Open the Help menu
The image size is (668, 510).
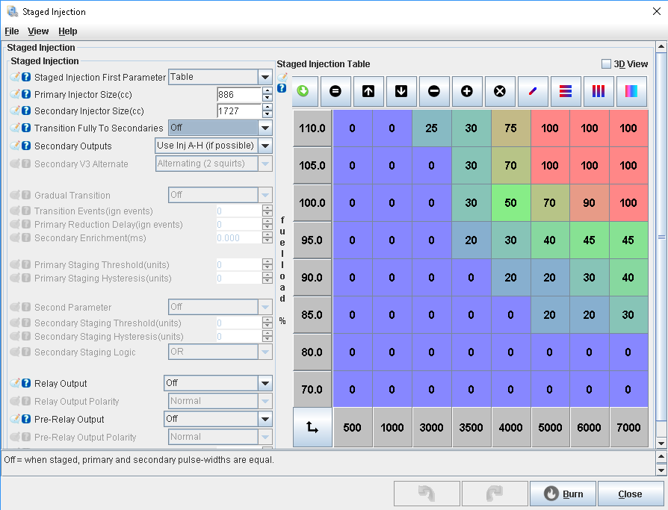point(68,31)
